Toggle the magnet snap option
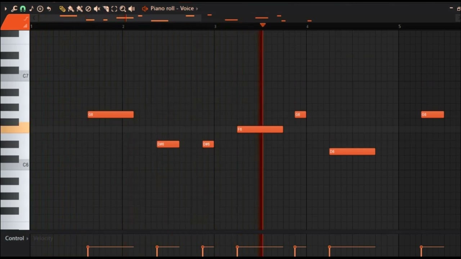Screen dimensions: 461x259 23,9
